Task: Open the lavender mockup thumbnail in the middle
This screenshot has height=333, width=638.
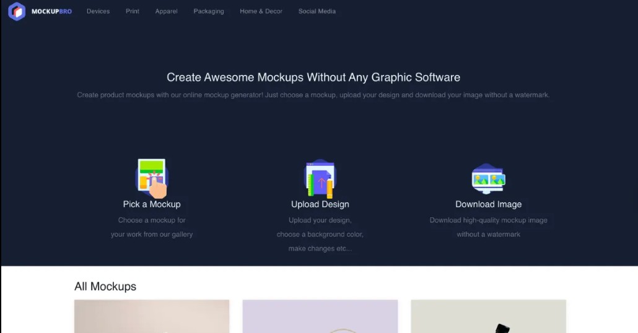Action: (320, 316)
